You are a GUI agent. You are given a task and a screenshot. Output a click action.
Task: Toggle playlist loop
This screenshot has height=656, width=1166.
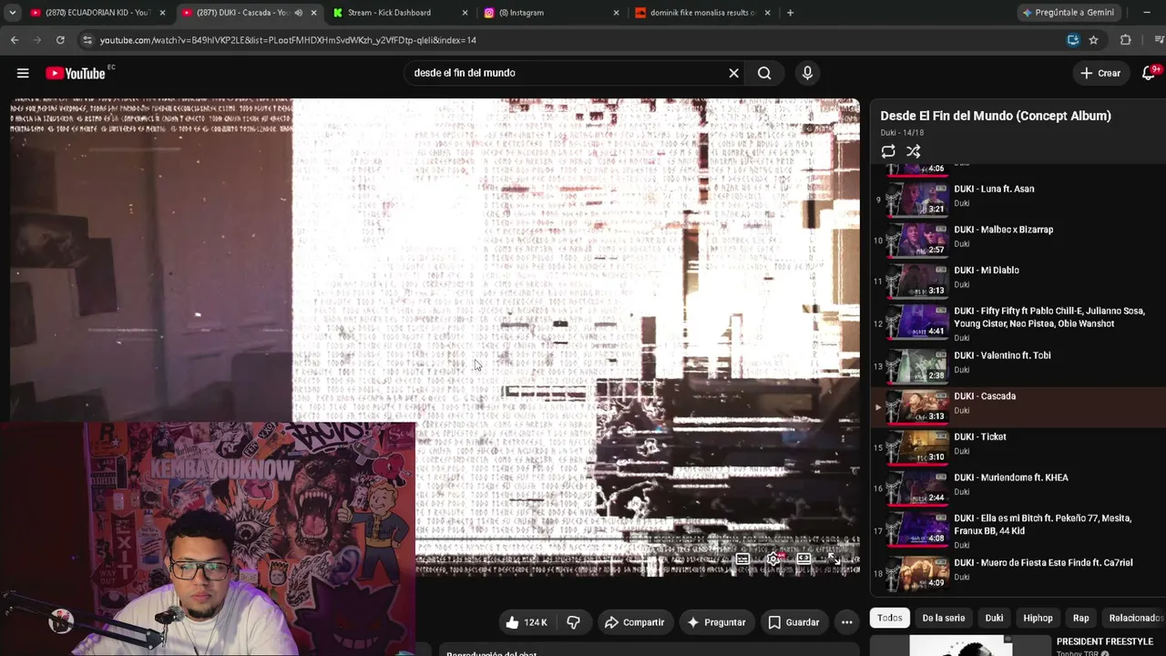[x=888, y=151]
